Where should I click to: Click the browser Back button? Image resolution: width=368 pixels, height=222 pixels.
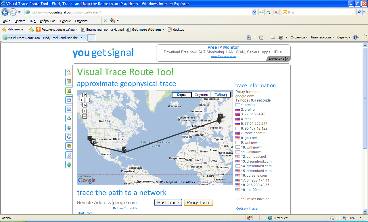[x=5, y=12]
